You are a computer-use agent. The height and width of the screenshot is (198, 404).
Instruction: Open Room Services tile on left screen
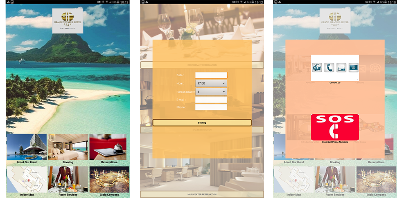tap(68, 180)
